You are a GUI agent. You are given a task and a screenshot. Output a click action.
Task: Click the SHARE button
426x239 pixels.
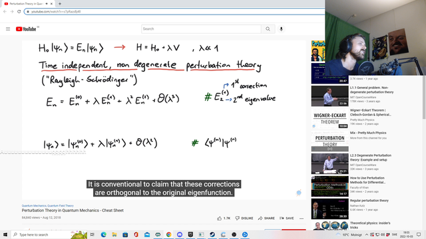266,218
